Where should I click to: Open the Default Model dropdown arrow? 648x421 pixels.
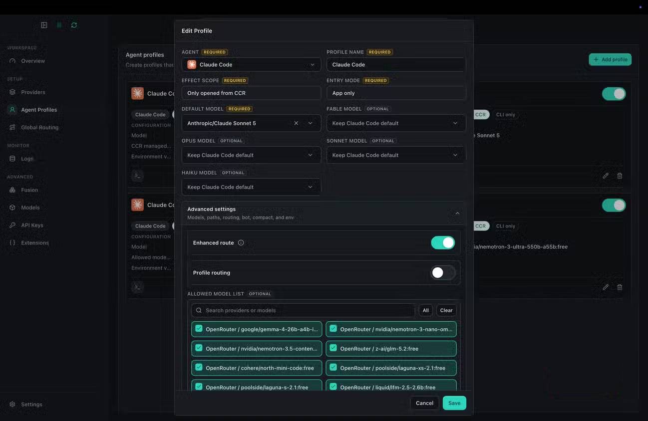pyautogui.click(x=311, y=123)
